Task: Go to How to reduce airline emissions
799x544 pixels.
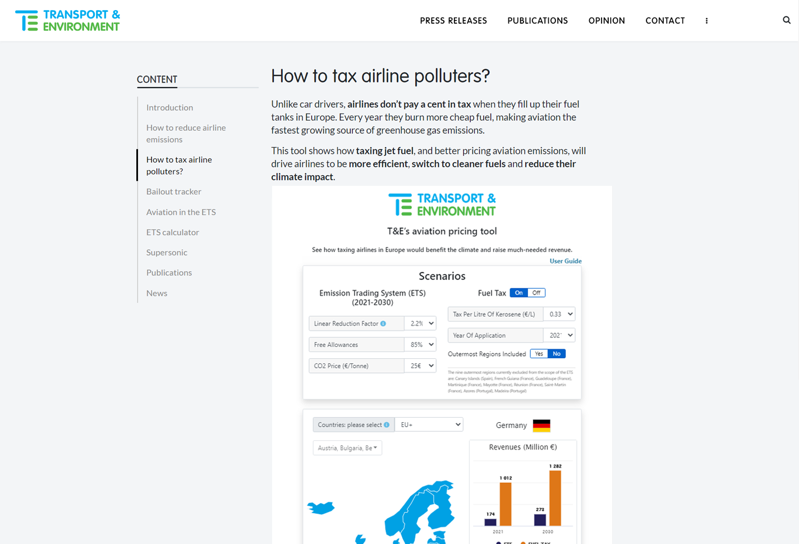Action: (186, 134)
